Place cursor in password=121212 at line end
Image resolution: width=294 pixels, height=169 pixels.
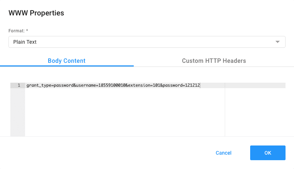199,85
